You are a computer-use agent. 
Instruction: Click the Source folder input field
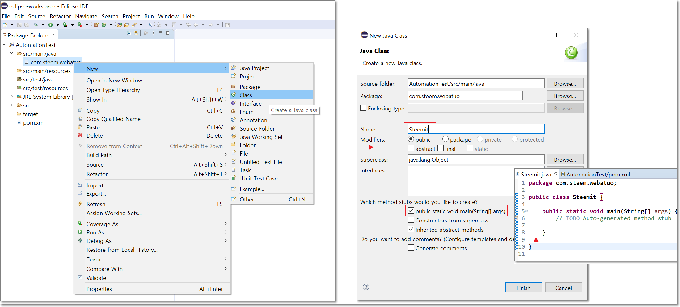pos(476,84)
